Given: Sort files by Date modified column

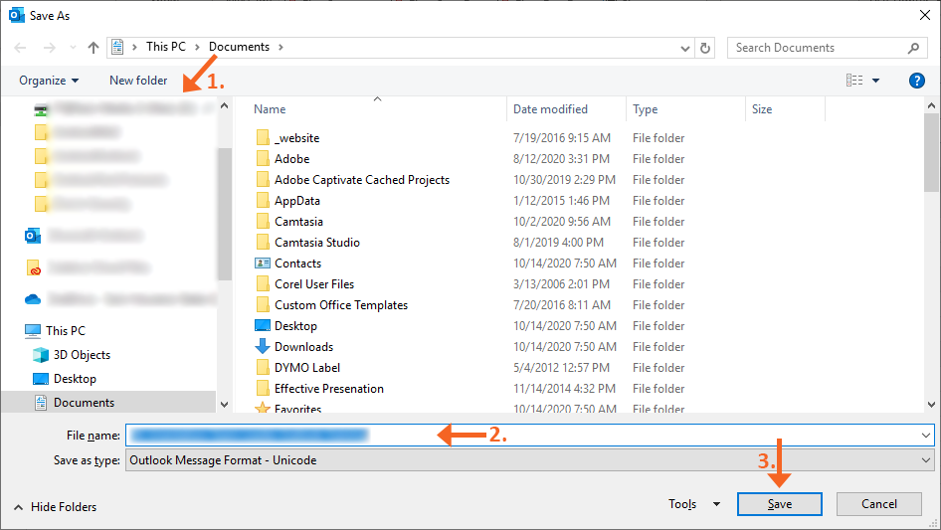Looking at the screenshot, I should point(550,109).
